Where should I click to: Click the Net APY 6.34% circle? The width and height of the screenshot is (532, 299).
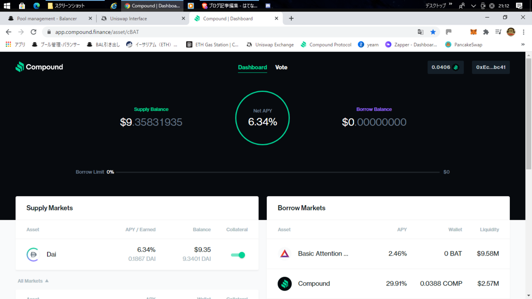point(262,118)
